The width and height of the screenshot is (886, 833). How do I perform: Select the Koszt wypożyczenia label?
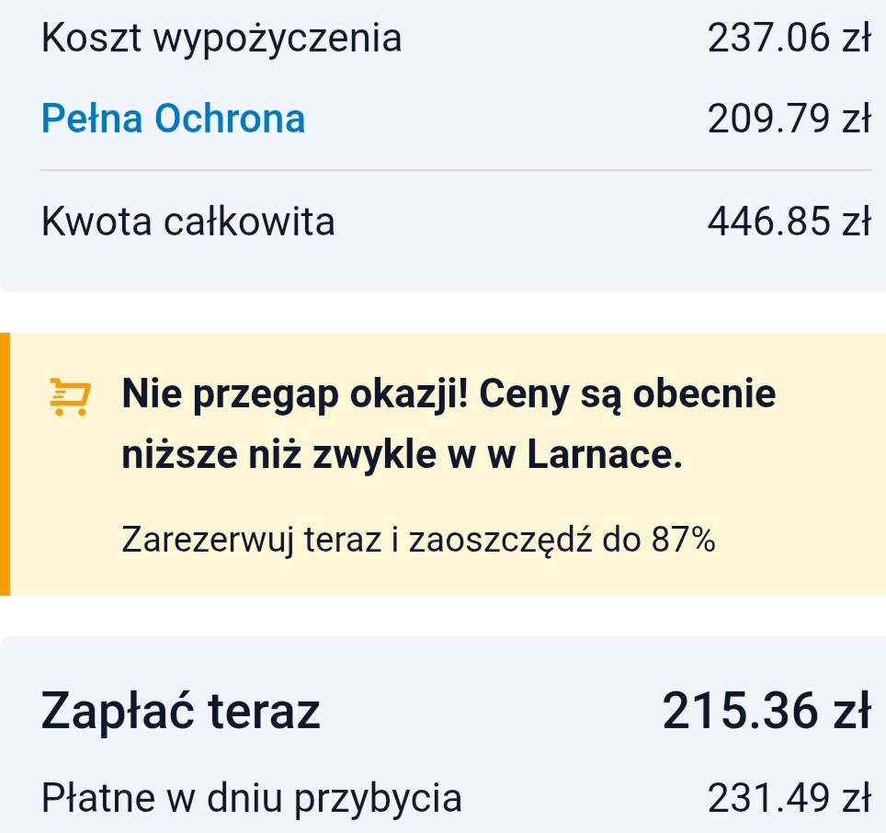pyautogui.click(x=221, y=39)
